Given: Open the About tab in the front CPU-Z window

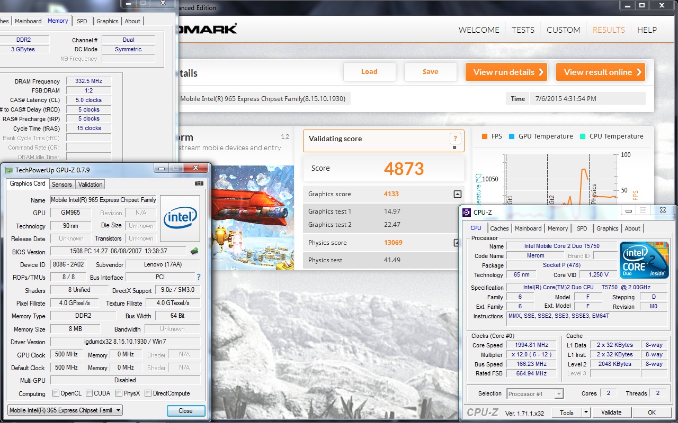Looking at the screenshot, I should pyautogui.click(x=632, y=228).
